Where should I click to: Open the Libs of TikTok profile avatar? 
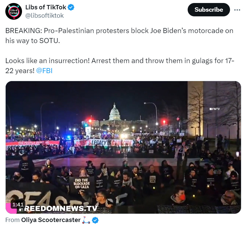click(x=14, y=11)
